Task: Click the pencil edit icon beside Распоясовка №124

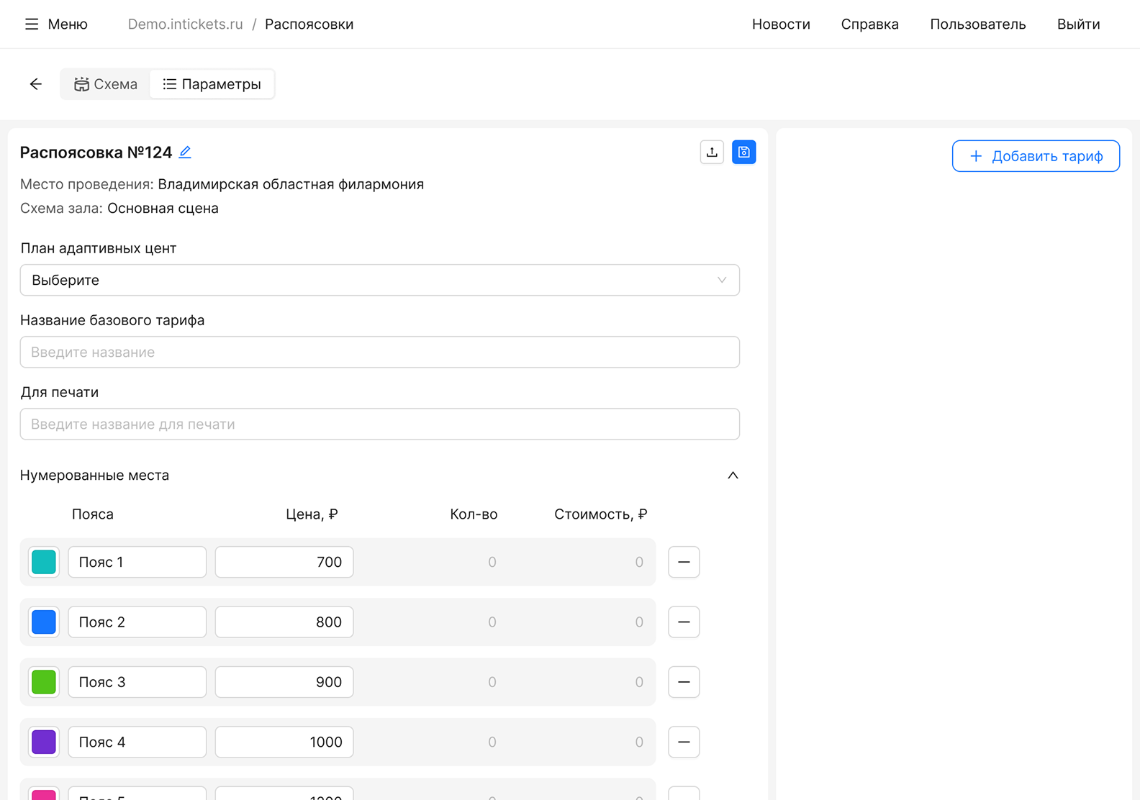Action: 185,152
